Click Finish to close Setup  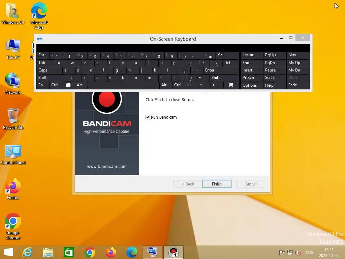point(217,184)
